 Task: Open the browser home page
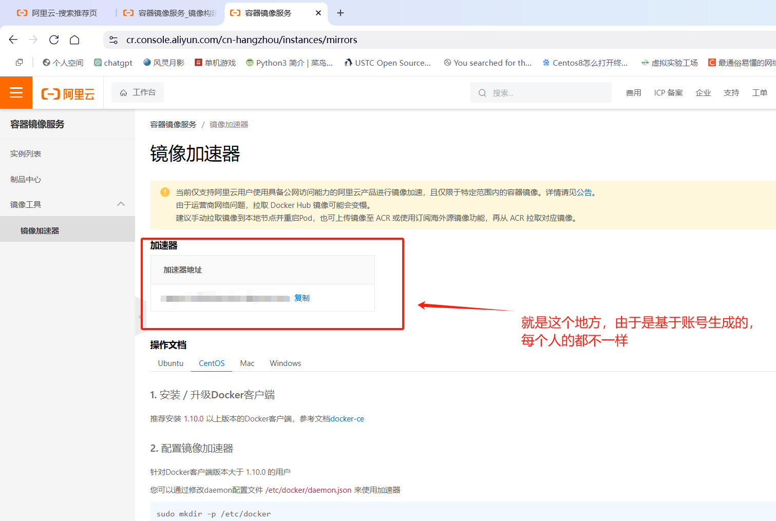coord(74,40)
